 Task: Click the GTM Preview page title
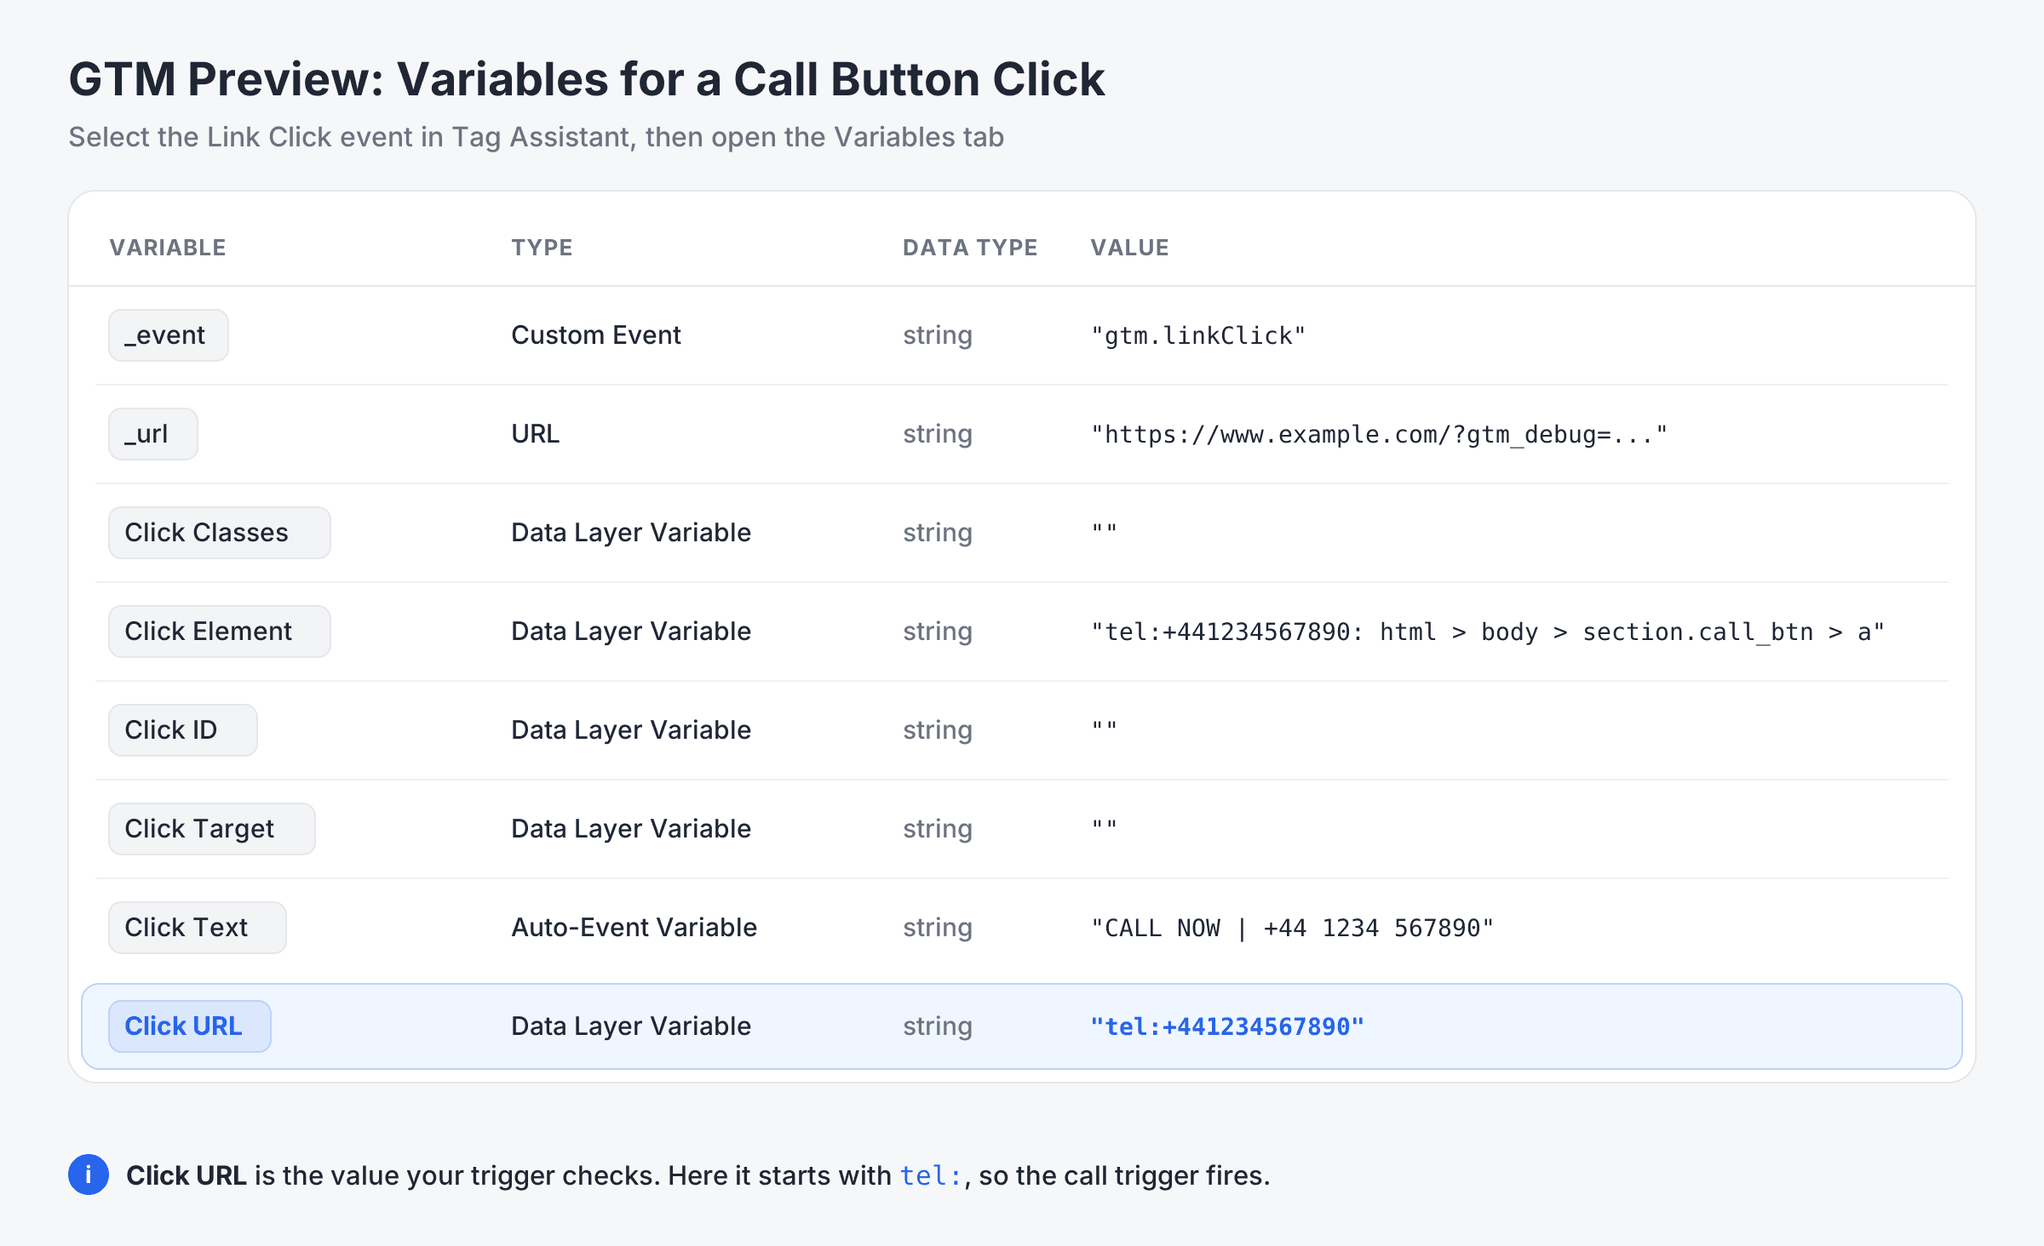coord(587,80)
